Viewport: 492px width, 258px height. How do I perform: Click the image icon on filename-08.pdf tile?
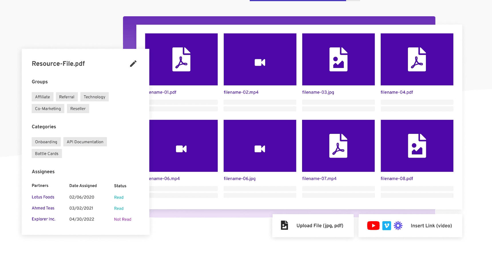click(x=417, y=146)
